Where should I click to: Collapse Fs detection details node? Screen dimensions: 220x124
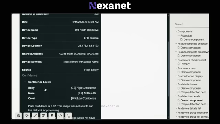(176, 96)
